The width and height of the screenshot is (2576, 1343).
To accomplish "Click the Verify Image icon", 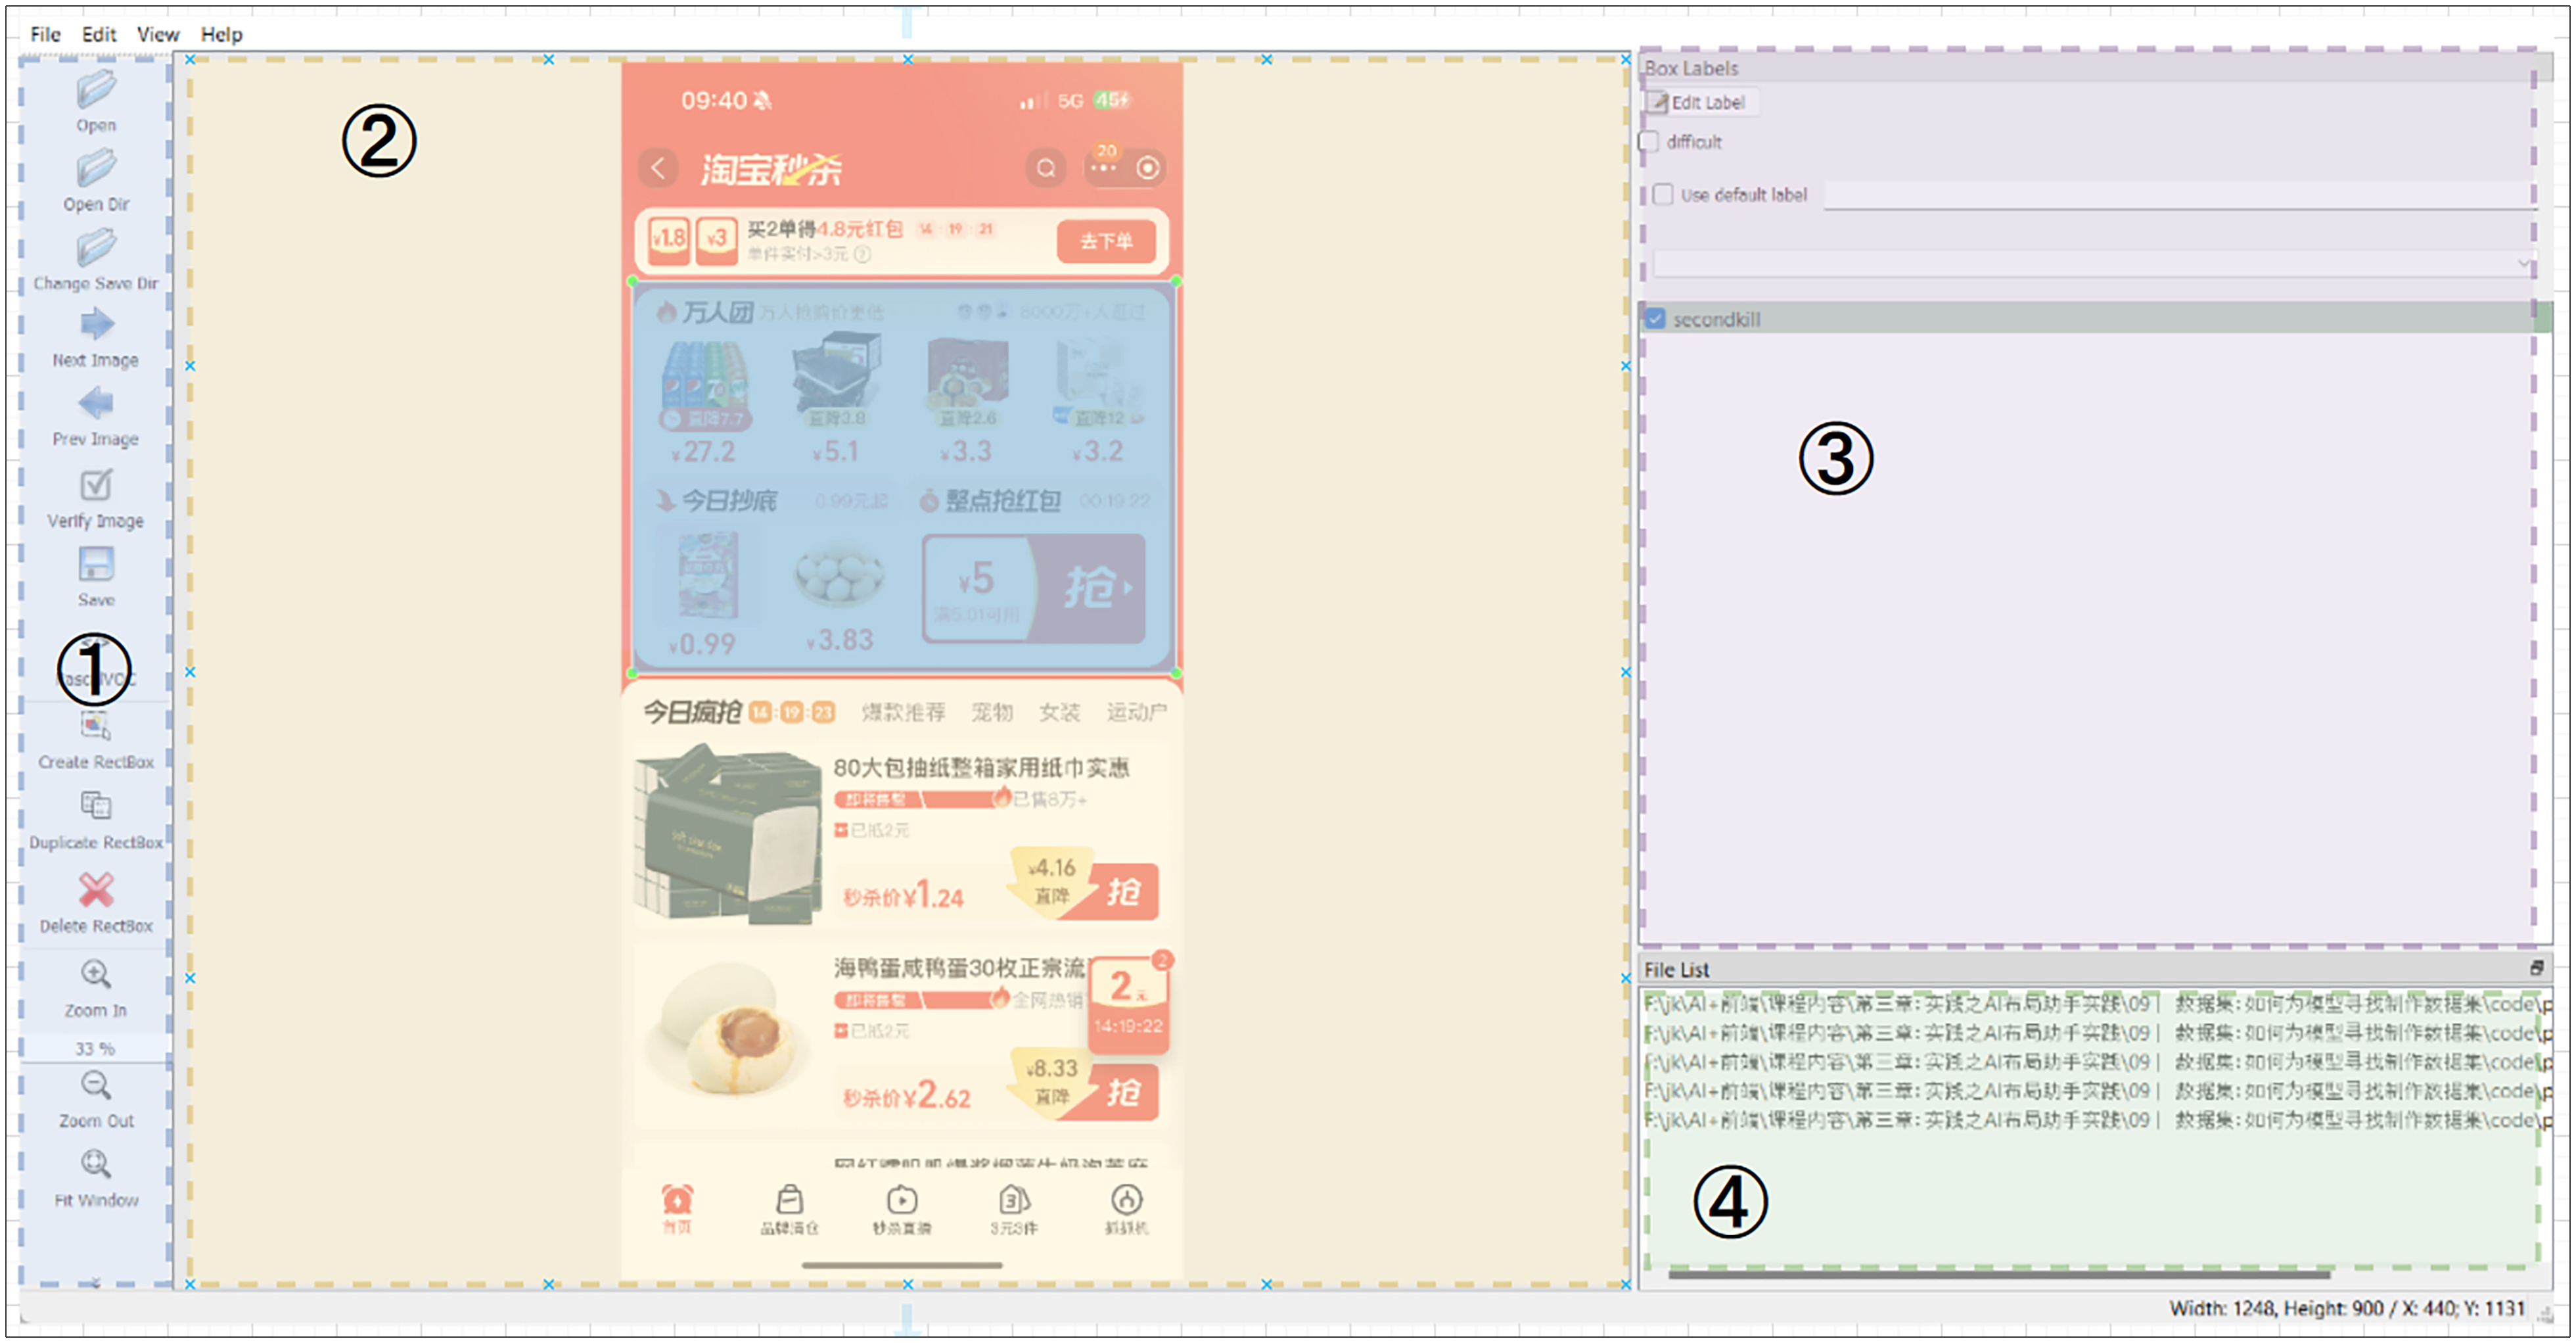I will [96, 485].
